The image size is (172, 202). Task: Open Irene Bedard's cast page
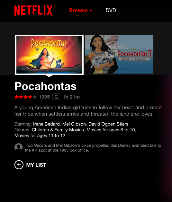click(46, 124)
